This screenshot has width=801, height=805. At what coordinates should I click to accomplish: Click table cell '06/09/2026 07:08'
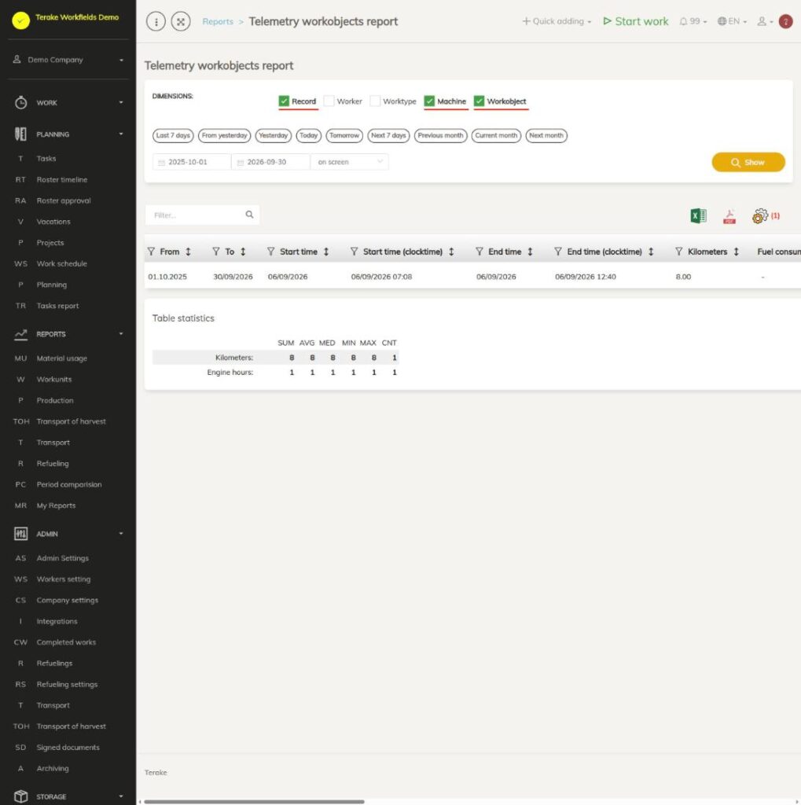(381, 277)
